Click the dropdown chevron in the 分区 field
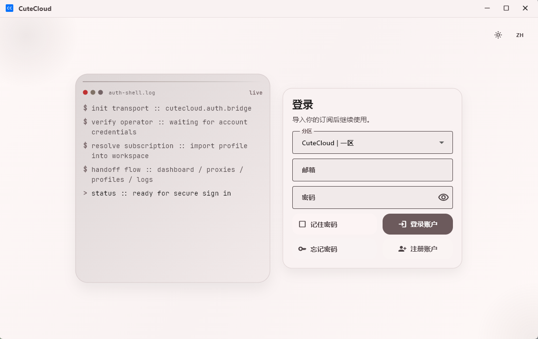Viewport: 538px width, 339px height. coord(441,142)
